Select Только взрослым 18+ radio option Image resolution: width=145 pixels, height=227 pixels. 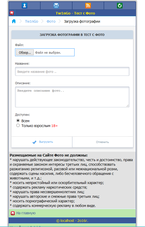click(18, 125)
